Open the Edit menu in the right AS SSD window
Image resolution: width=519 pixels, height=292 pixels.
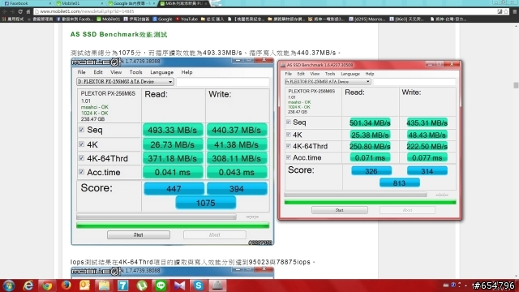(x=301, y=74)
